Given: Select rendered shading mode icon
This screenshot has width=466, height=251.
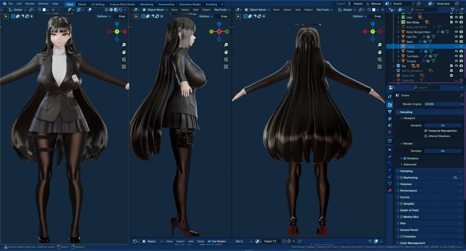Looking at the screenshot, I should pos(120,10).
